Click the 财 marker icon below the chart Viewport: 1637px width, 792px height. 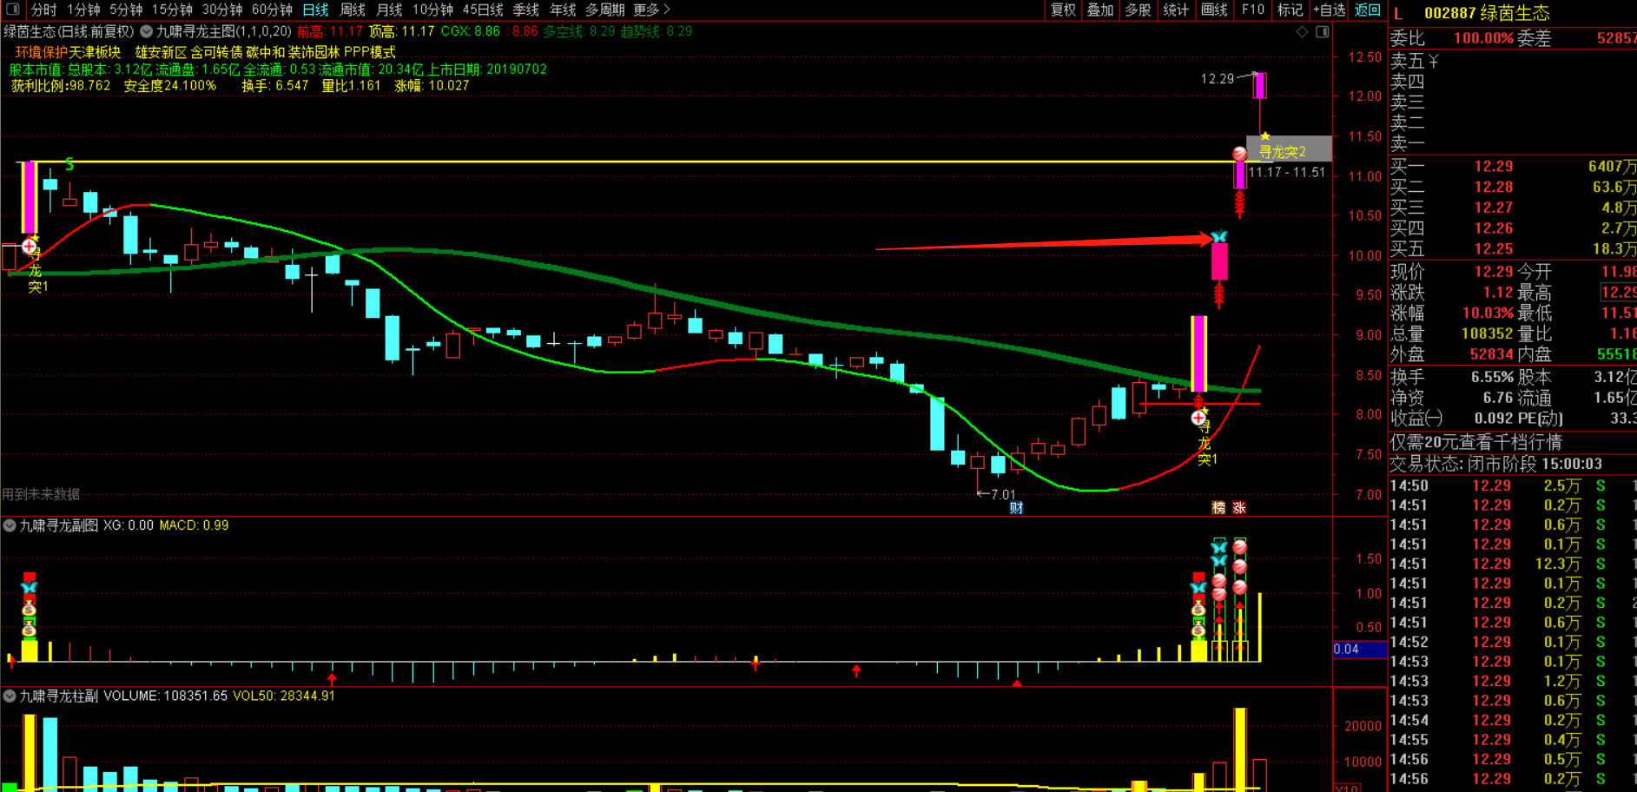pyautogui.click(x=1016, y=508)
